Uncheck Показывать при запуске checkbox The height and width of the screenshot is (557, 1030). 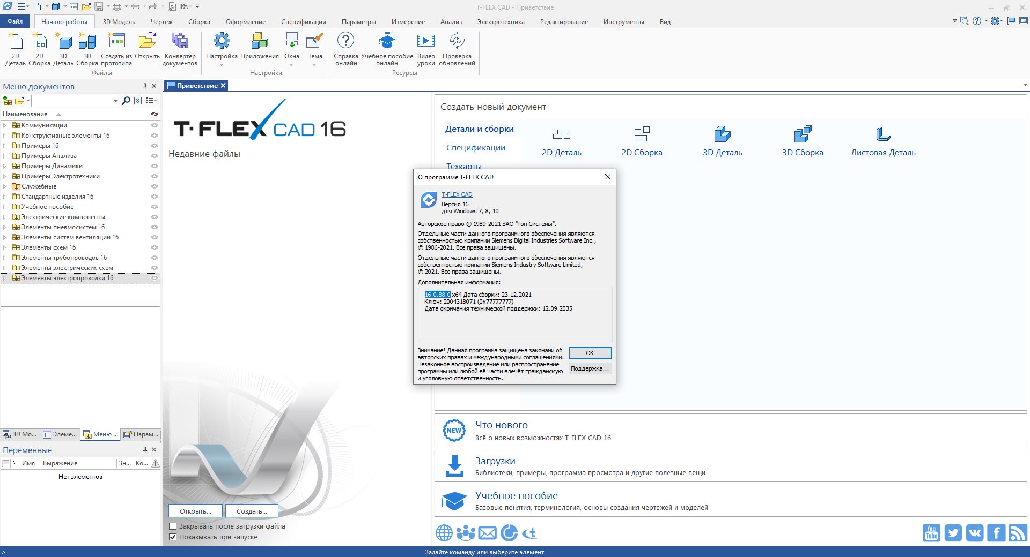[x=173, y=537]
